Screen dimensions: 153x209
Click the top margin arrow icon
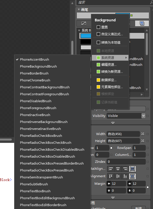[109, 191]
